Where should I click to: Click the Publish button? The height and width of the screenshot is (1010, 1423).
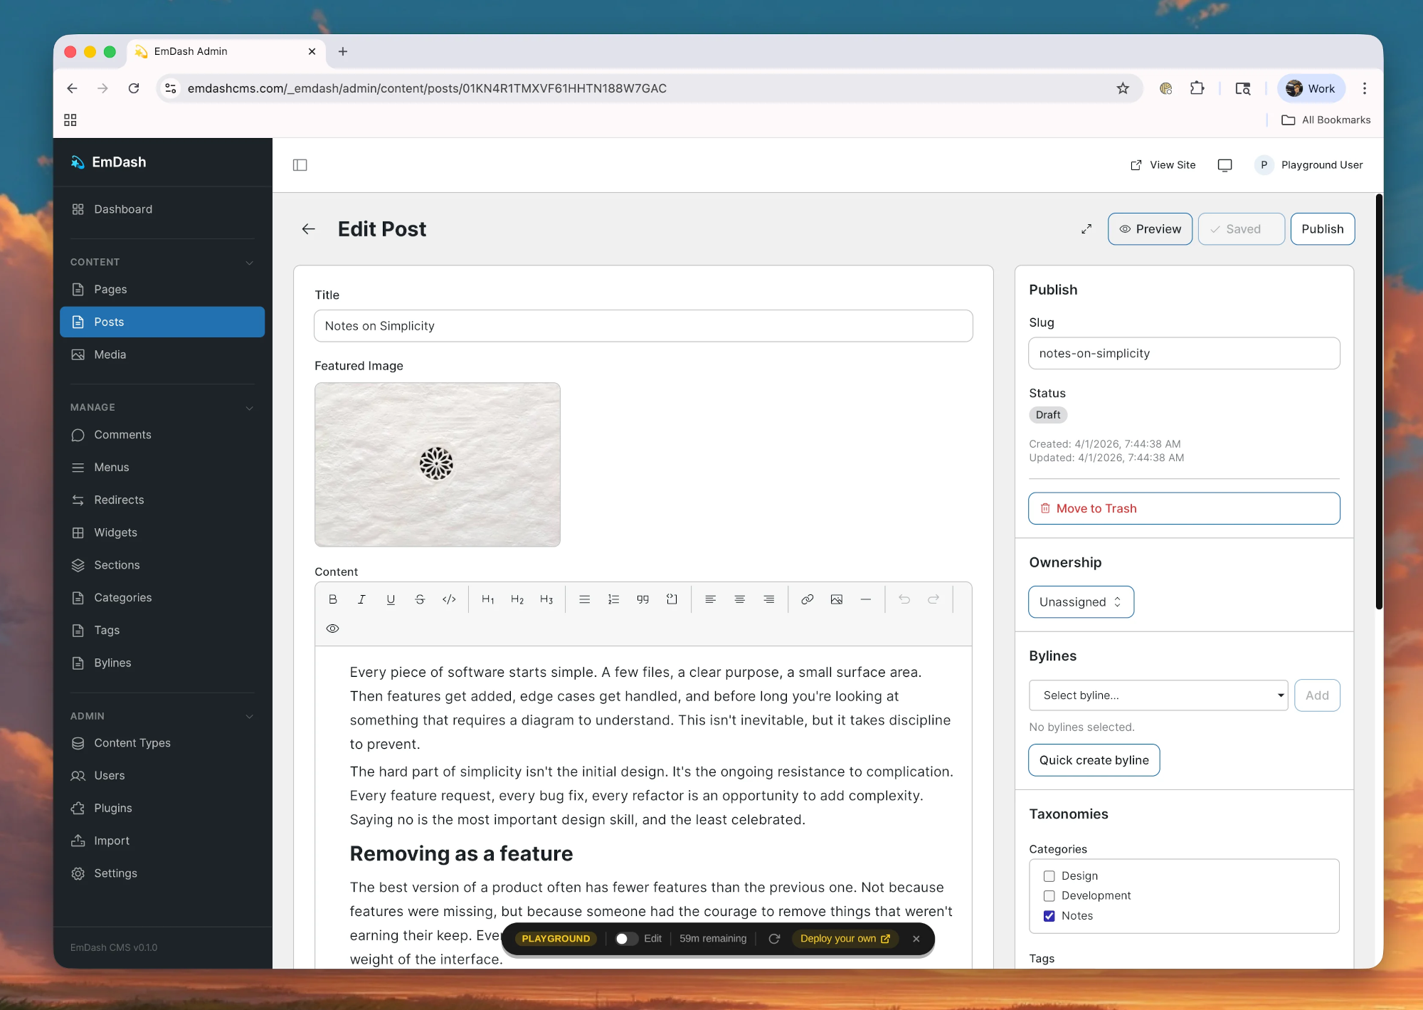[1322, 229]
